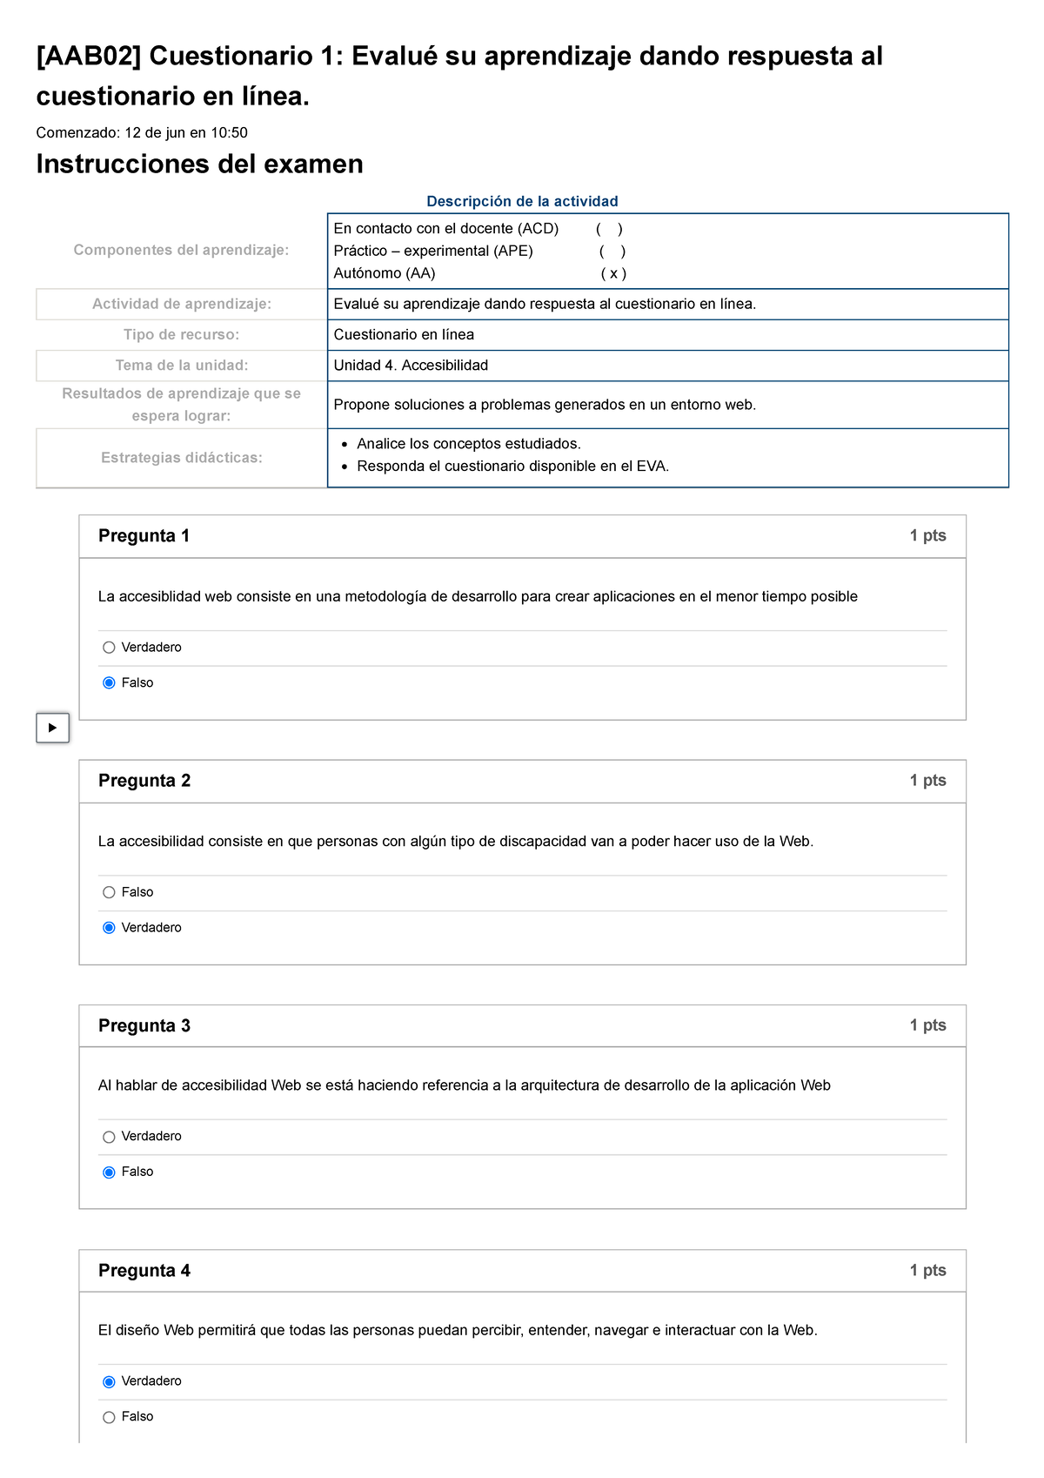Image resolution: width=1044 pixels, height=1478 pixels.
Task: Click the Pregunta 1 header
Action: click(x=145, y=534)
